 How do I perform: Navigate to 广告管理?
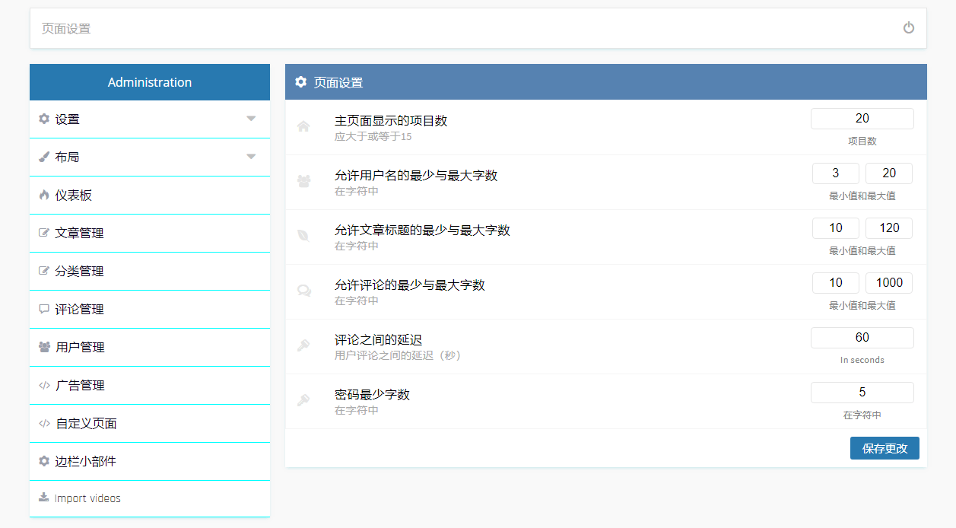point(150,386)
